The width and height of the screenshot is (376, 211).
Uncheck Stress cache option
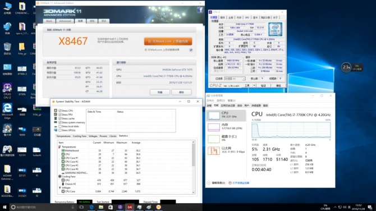click(x=60, y=118)
